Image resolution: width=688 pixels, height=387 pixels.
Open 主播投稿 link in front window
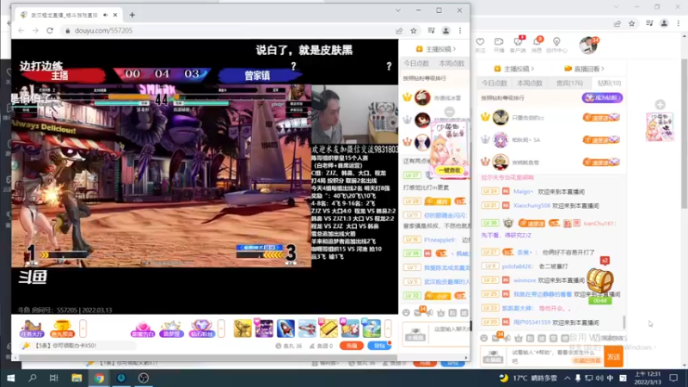click(435, 49)
